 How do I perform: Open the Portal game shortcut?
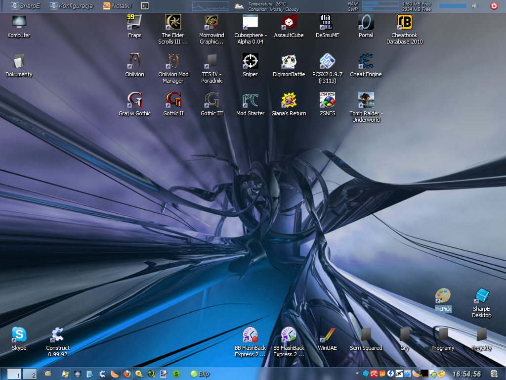(366, 23)
